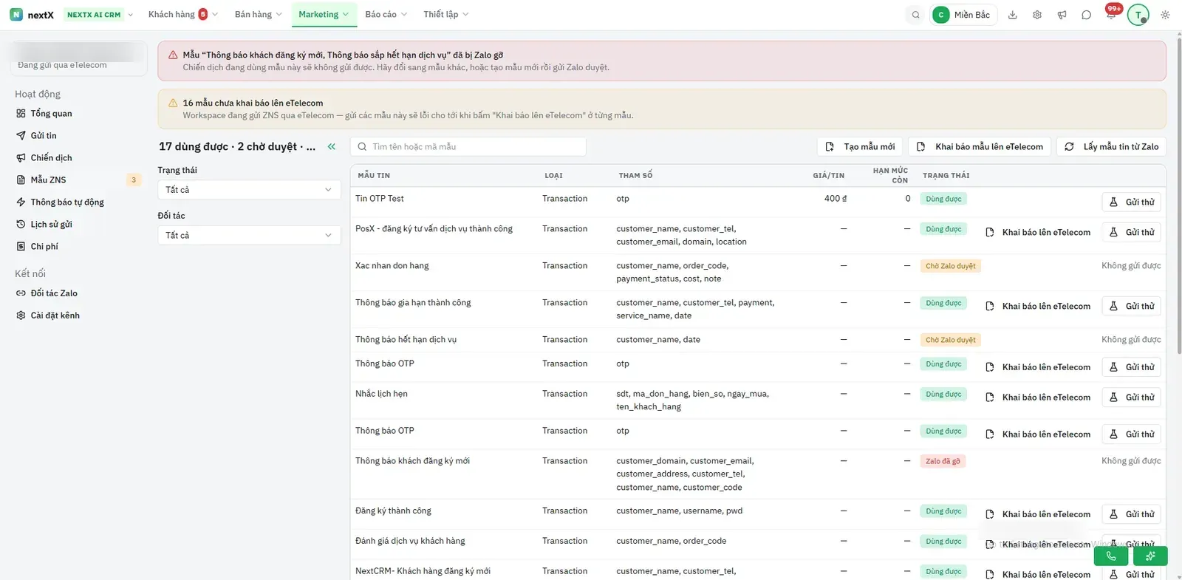Expand the Bán hàng menu
The width and height of the screenshot is (1182, 580).
(258, 15)
